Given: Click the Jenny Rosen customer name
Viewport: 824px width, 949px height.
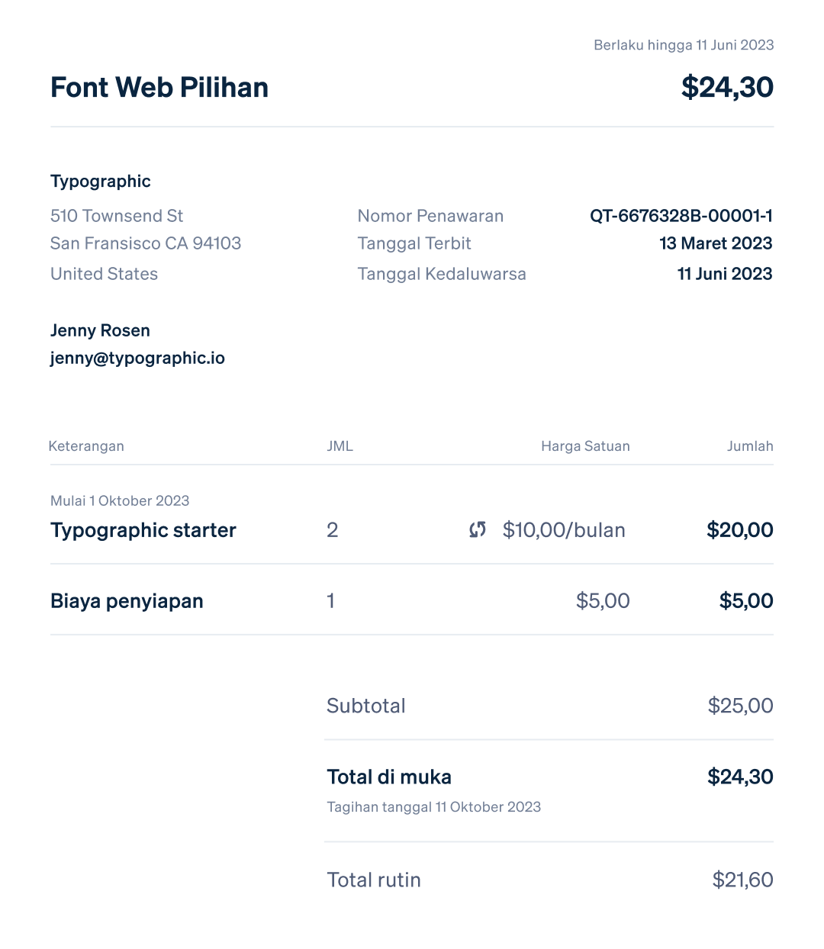Looking at the screenshot, I should tap(100, 330).
